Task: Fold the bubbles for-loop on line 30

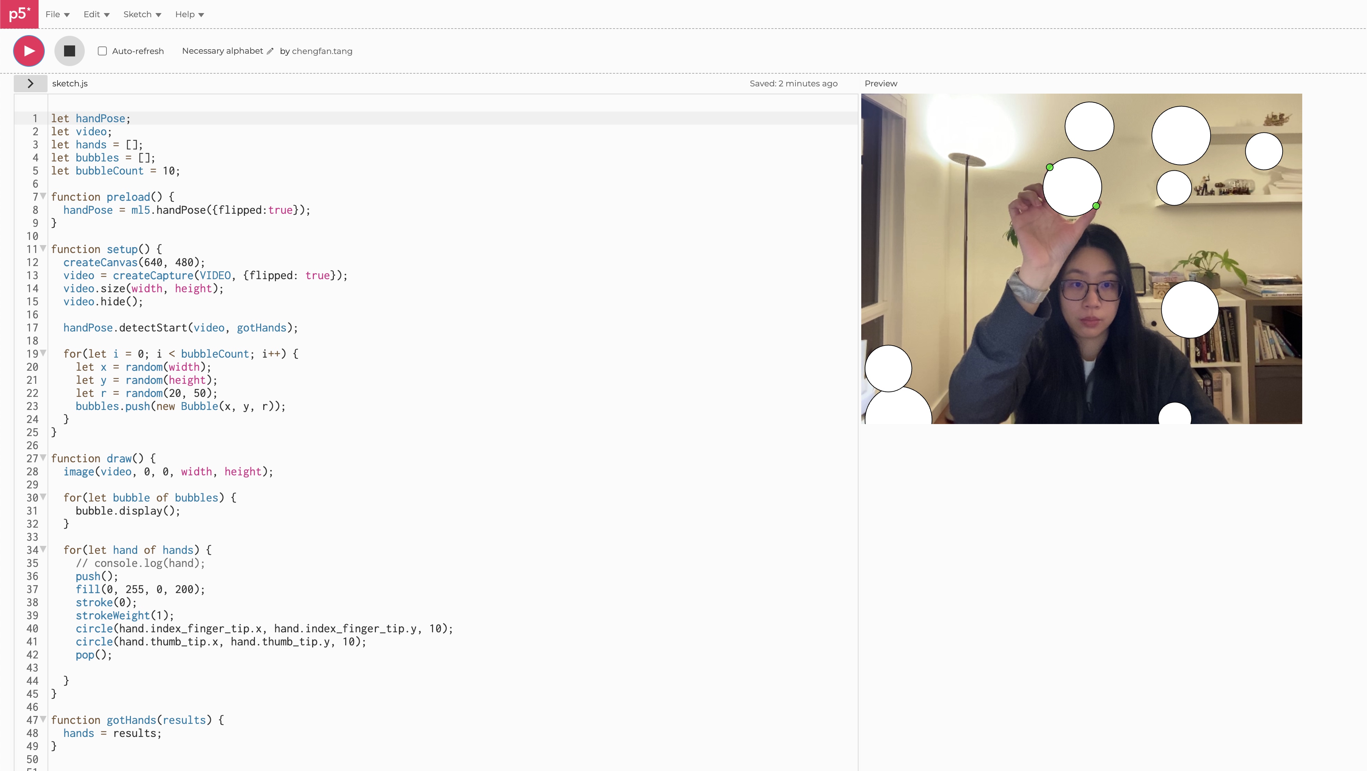Action: [43, 497]
